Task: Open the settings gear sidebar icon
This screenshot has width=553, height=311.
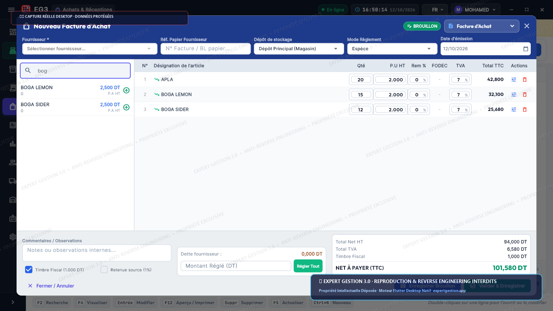Action: [13, 237]
